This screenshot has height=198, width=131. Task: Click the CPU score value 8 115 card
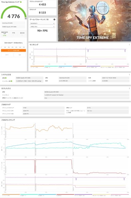pos(42,12)
